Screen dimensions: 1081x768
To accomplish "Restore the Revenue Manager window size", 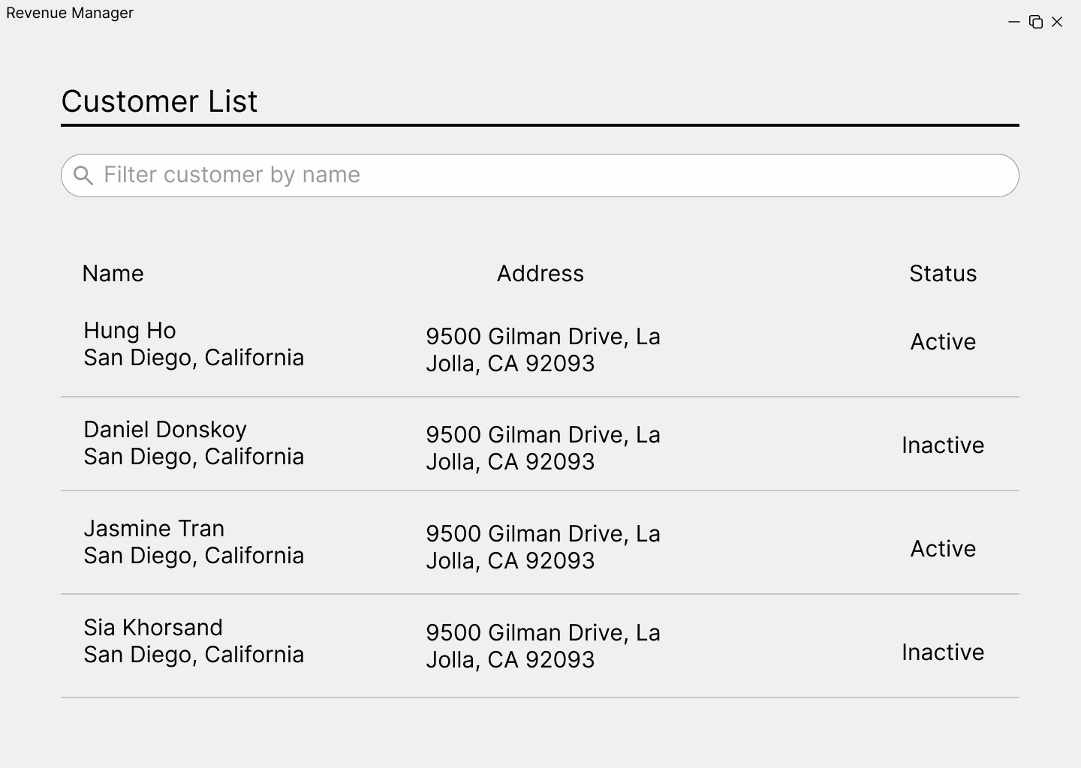I will point(1036,22).
